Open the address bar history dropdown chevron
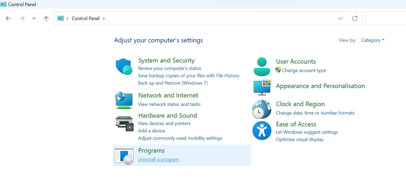 click(x=340, y=18)
